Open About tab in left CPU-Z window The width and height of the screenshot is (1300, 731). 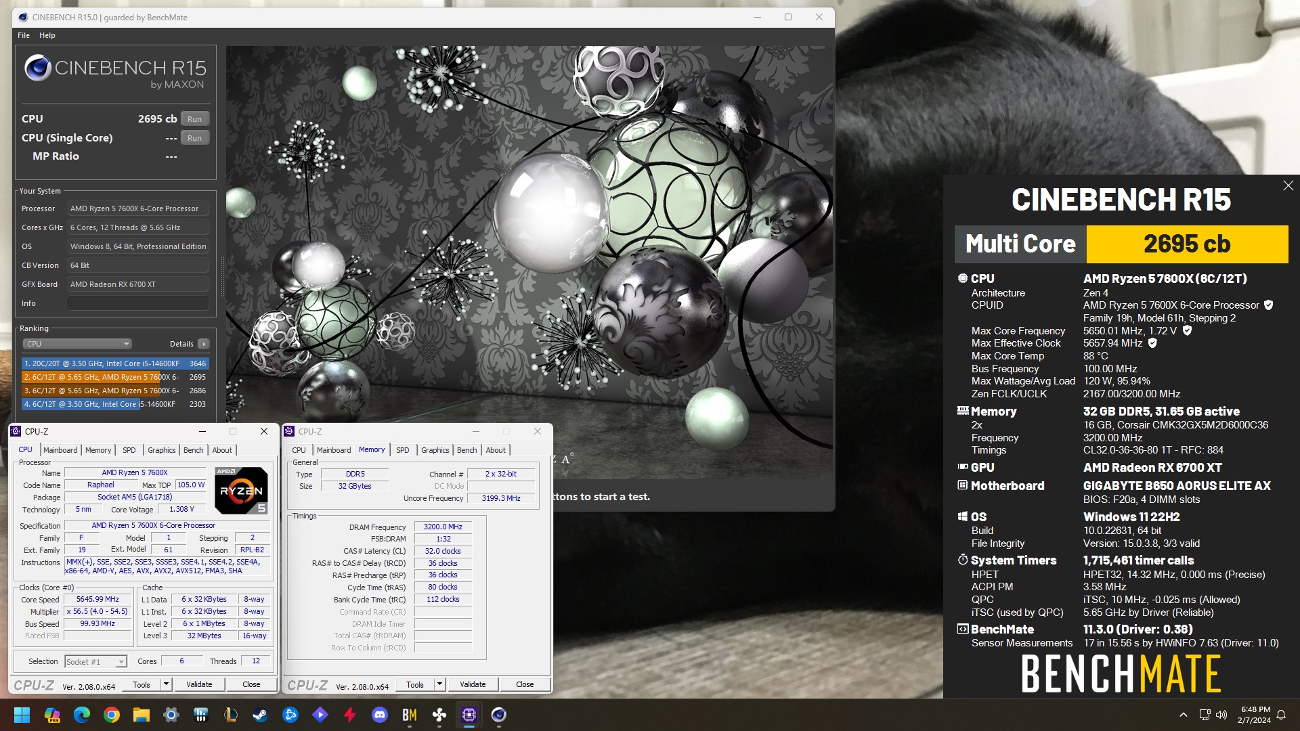[x=222, y=450]
